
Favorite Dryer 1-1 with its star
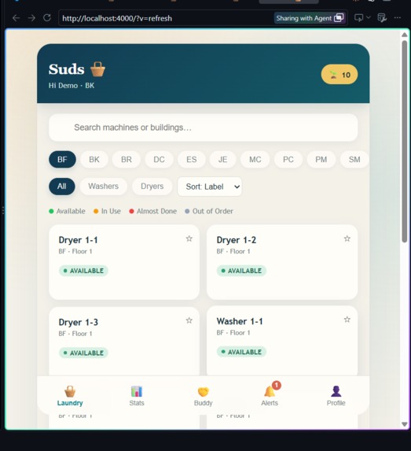click(189, 238)
